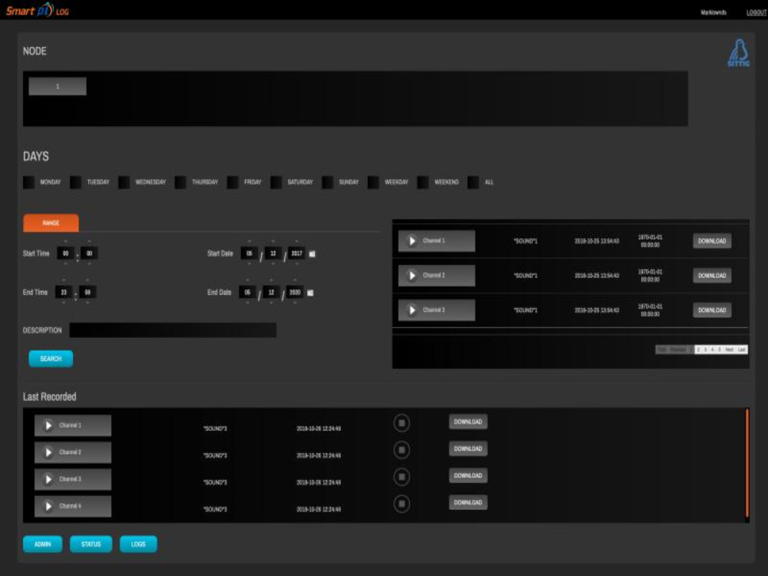768x576 pixels.
Task: Download Channel 2 from the search results
Action: (712, 276)
